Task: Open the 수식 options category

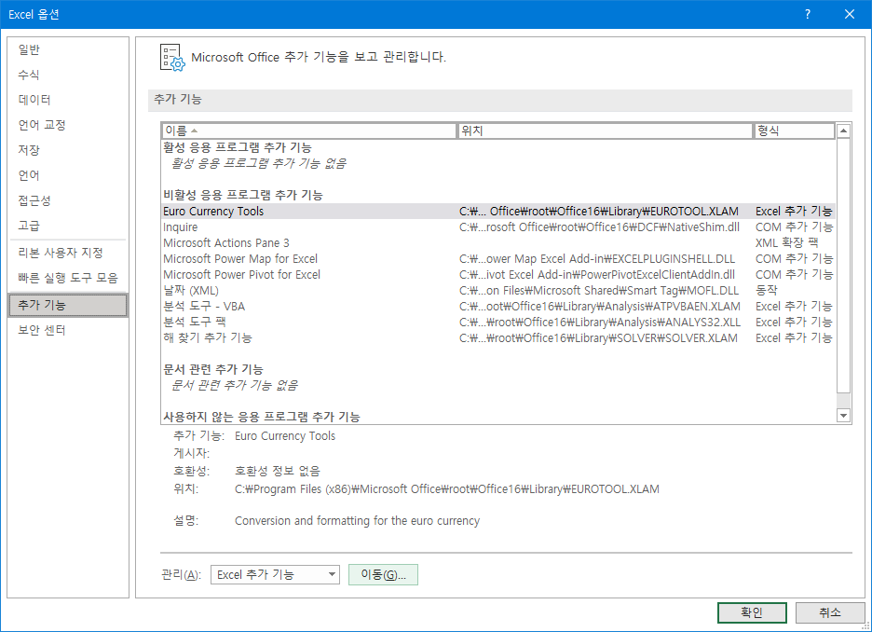Action: coord(68,76)
